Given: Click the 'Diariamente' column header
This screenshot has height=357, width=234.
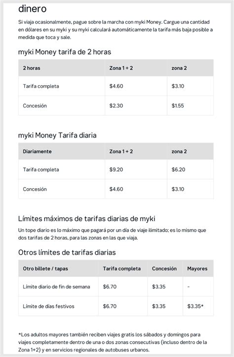Looking at the screenshot, I should 37,152.
